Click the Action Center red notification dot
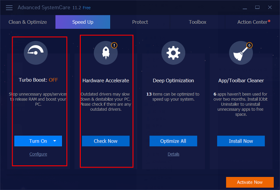The height and width of the screenshot is (190, 280). 269,21
